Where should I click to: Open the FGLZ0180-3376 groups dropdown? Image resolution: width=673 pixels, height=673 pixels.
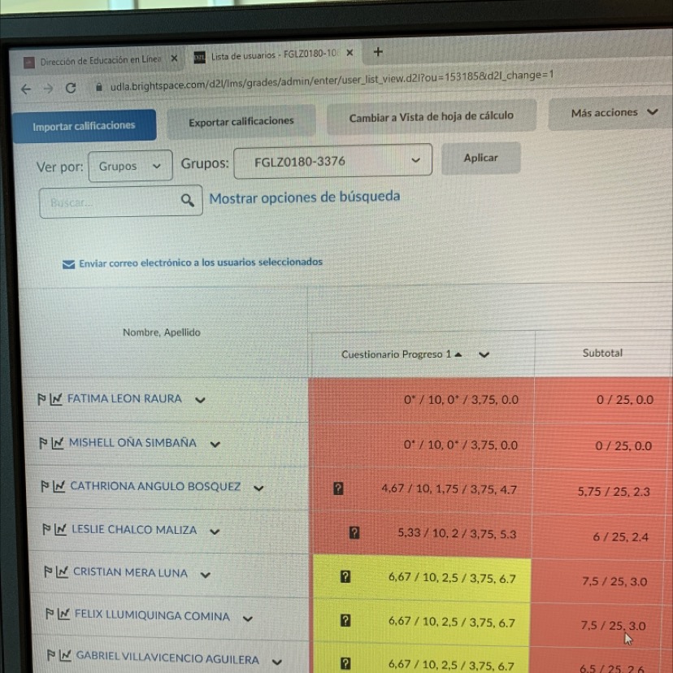[332, 162]
